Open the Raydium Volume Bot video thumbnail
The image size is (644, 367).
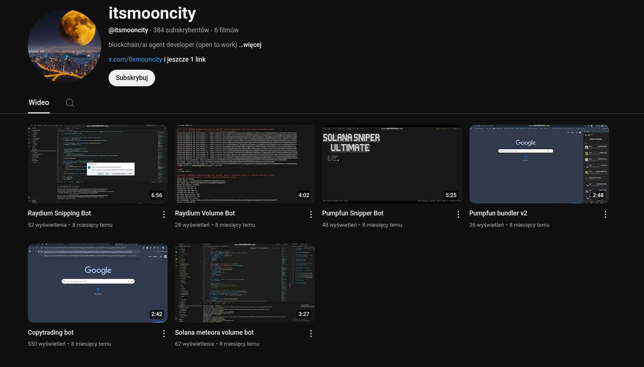245,164
